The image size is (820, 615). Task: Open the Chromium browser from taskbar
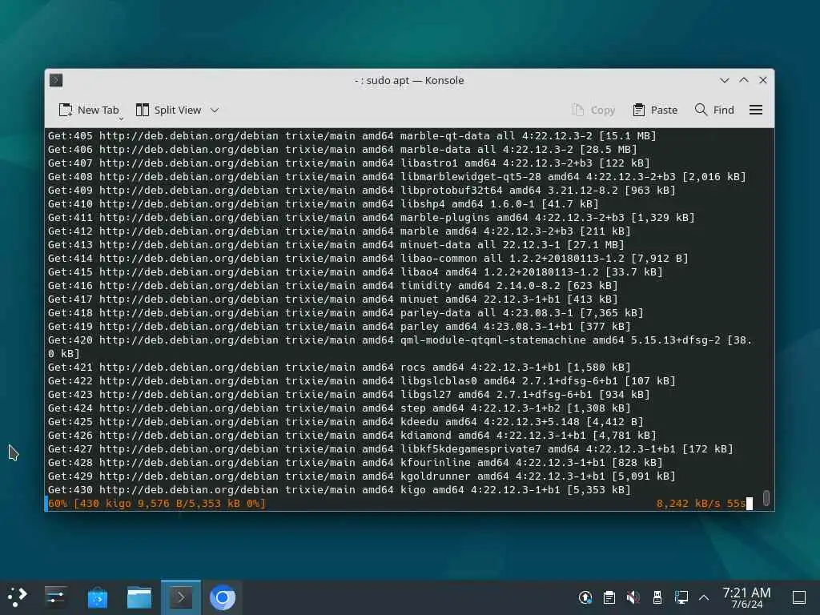(x=223, y=597)
